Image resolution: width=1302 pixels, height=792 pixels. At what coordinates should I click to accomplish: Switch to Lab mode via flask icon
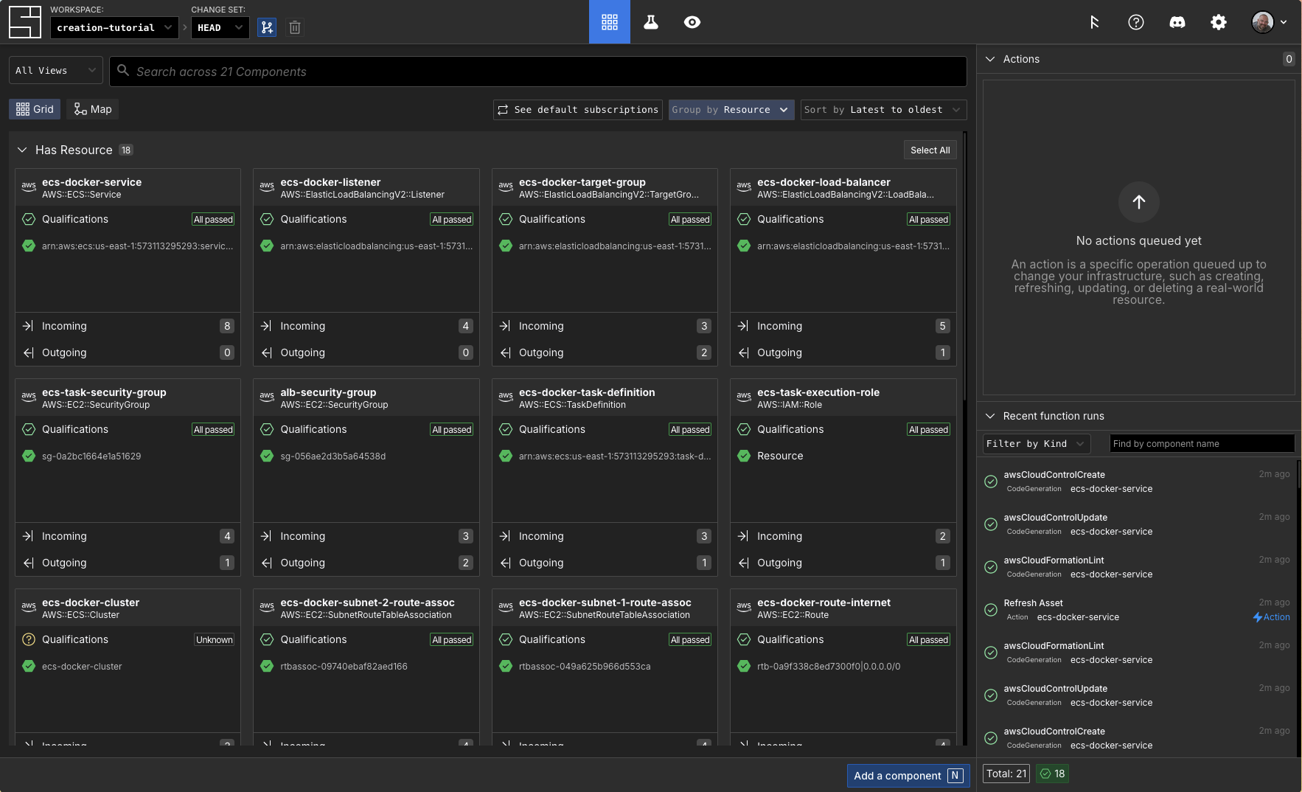(651, 22)
